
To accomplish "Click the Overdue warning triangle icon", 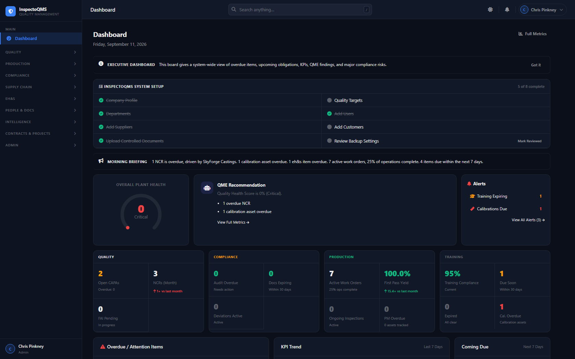I will coord(103,347).
